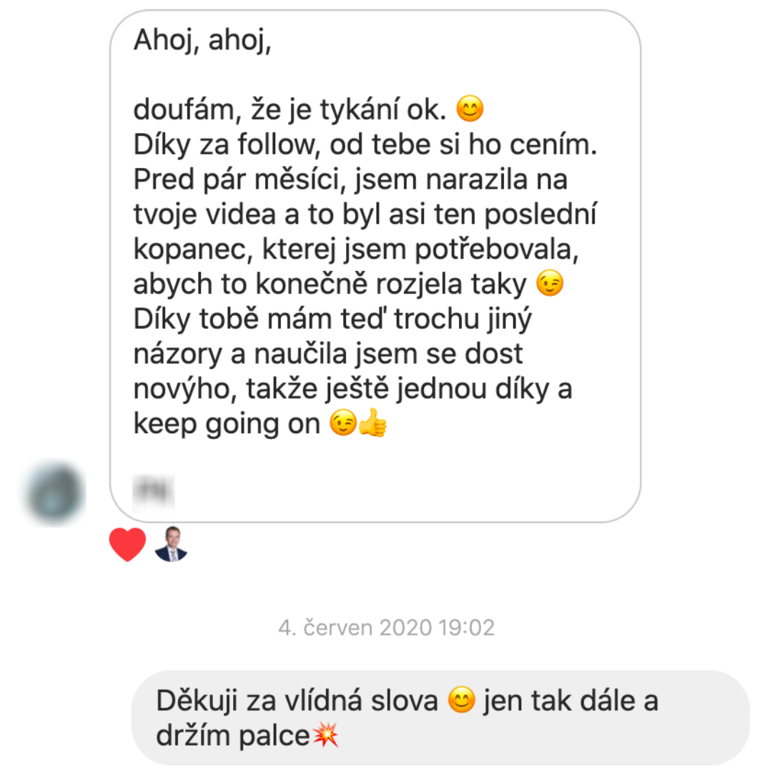Open the suited man's profile photo beside the heart
Screen dimensions: 772x772
click(171, 544)
